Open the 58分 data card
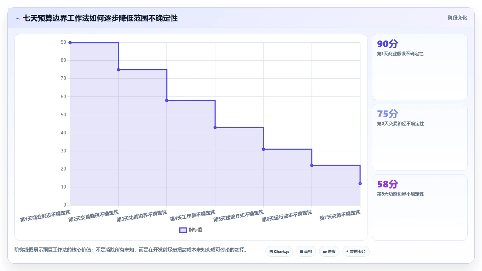Viewport: 482px width, 271px height. pos(420,207)
